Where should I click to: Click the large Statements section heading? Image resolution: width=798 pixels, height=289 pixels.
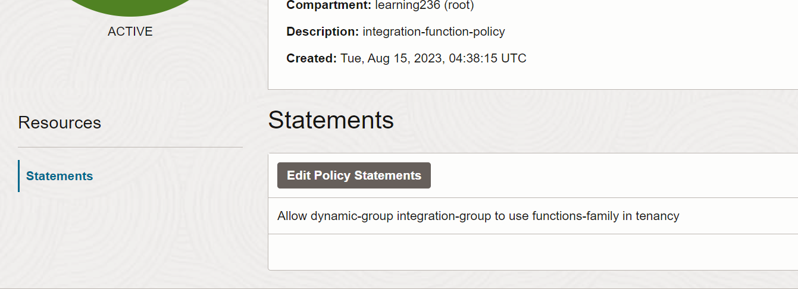click(331, 120)
